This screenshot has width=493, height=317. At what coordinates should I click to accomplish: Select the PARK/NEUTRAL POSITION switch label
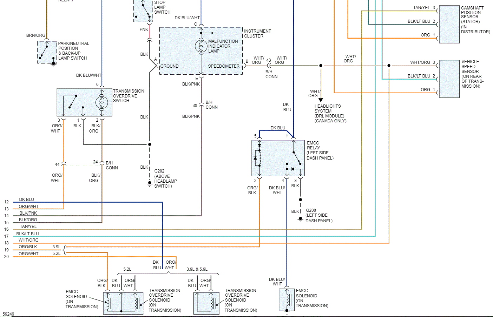point(74,51)
